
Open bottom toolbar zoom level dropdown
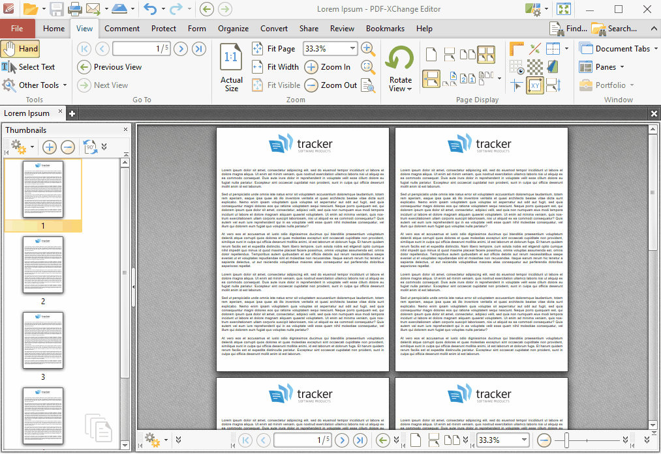pos(524,440)
